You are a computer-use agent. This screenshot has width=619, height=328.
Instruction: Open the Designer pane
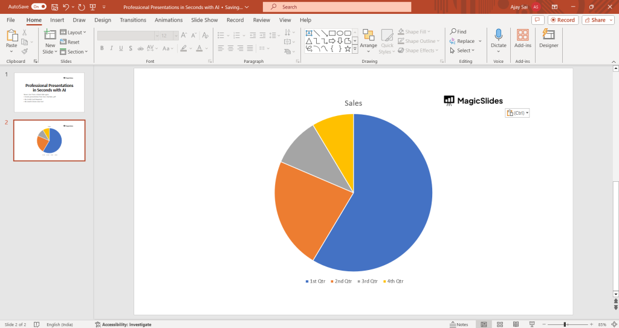[x=549, y=39]
